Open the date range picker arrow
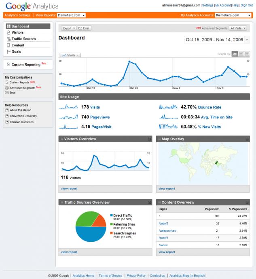256x279 pixels. 247,40
